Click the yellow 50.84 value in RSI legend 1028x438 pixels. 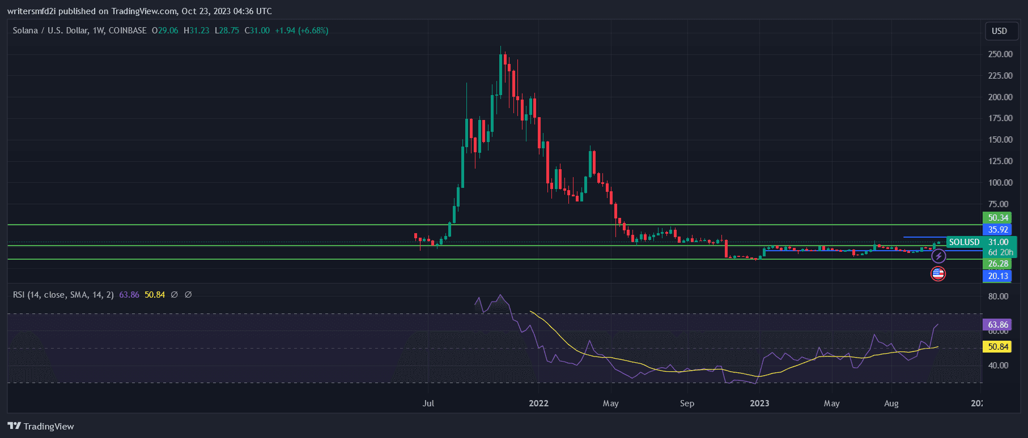click(x=155, y=295)
